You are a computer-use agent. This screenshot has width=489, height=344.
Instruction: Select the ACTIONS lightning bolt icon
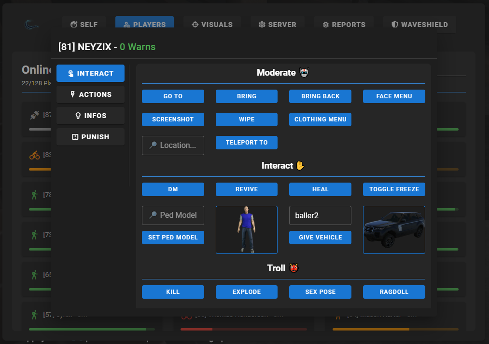click(x=73, y=94)
